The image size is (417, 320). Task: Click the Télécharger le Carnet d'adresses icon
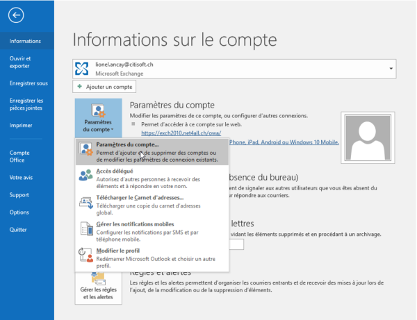(86, 203)
